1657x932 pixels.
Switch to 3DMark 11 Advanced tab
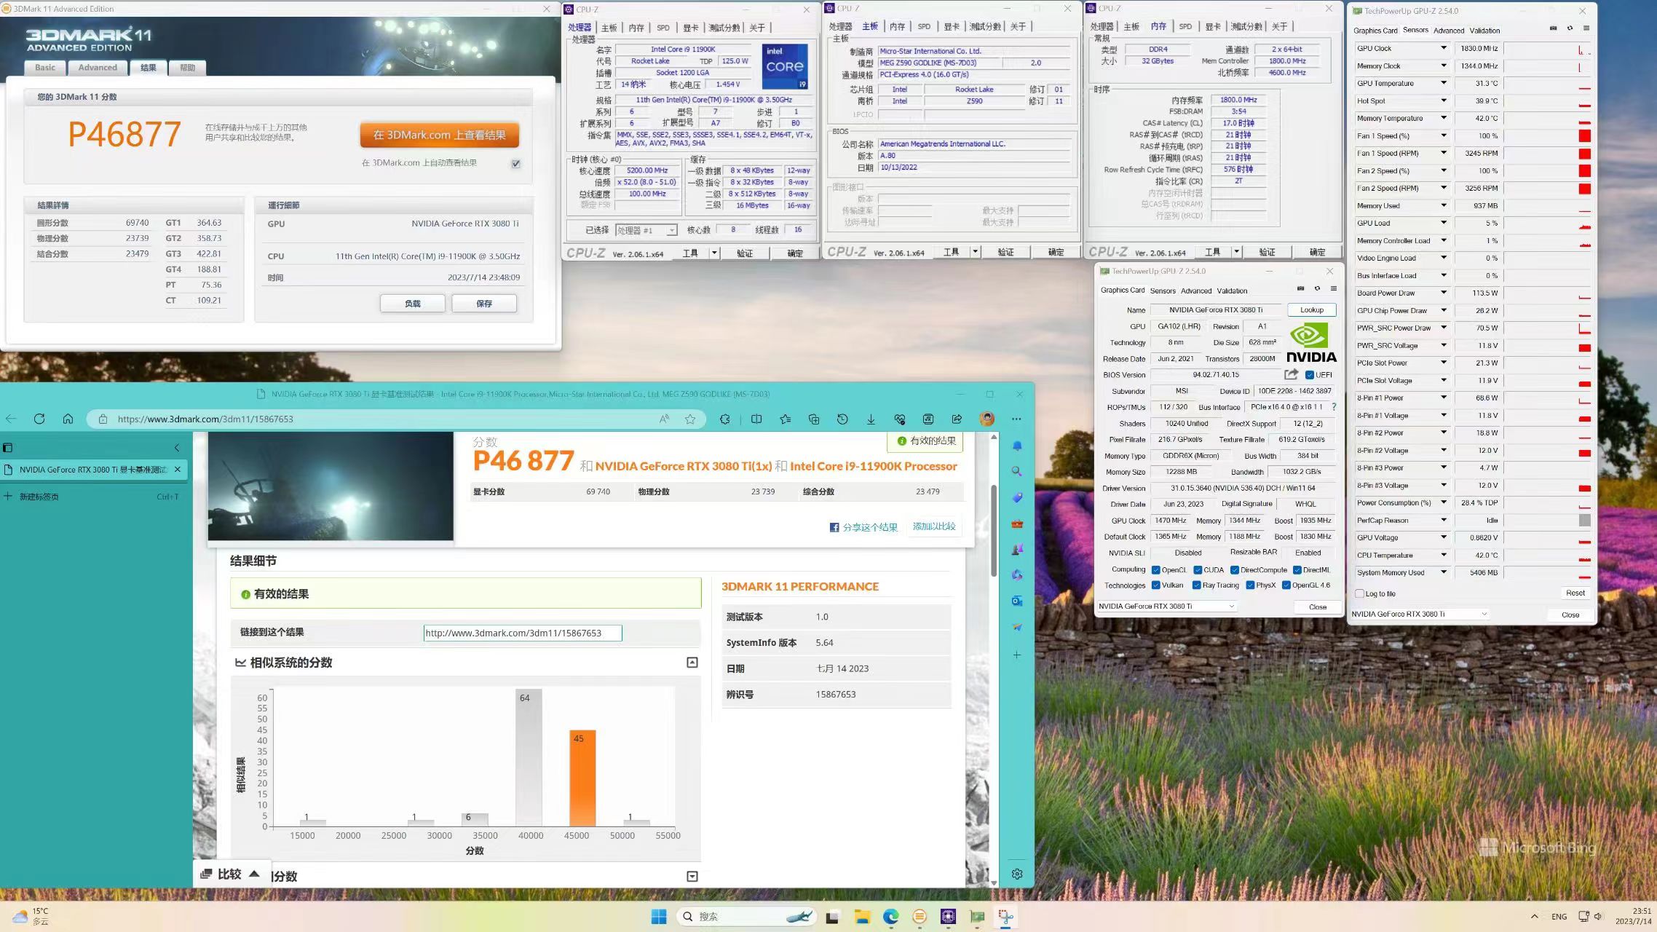pyautogui.click(x=98, y=68)
